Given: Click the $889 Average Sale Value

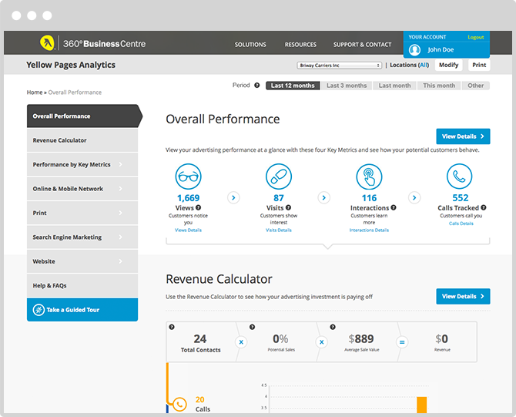Looking at the screenshot, I should pyautogui.click(x=361, y=338).
